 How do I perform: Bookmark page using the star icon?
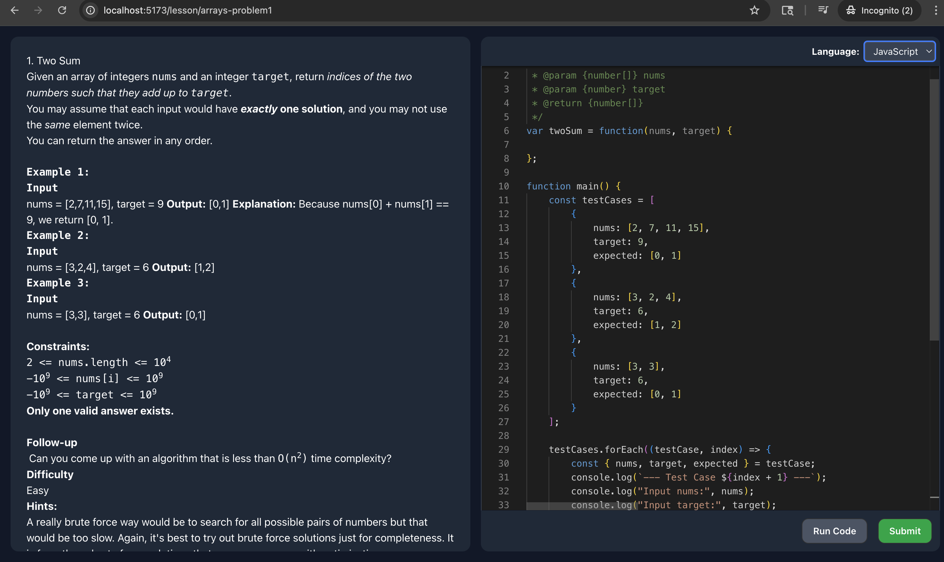point(754,10)
